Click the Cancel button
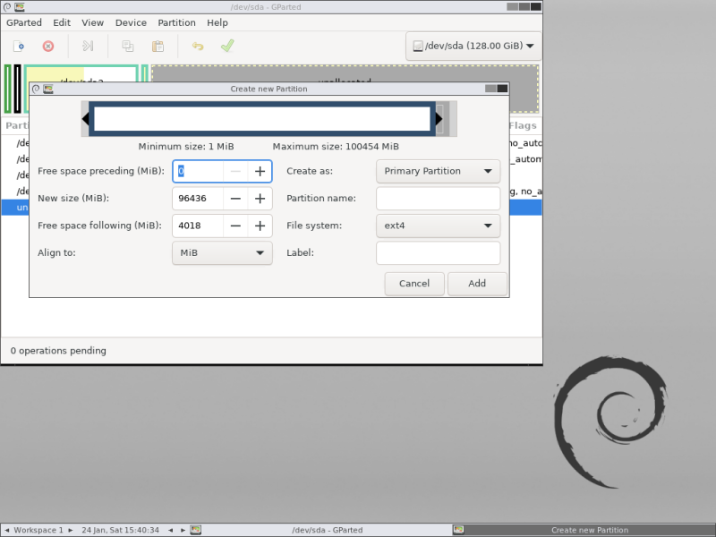 click(x=414, y=284)
